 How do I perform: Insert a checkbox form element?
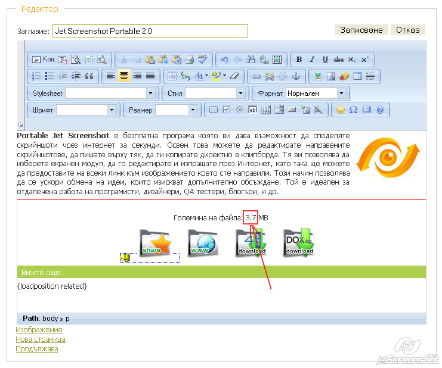[226, 110]
